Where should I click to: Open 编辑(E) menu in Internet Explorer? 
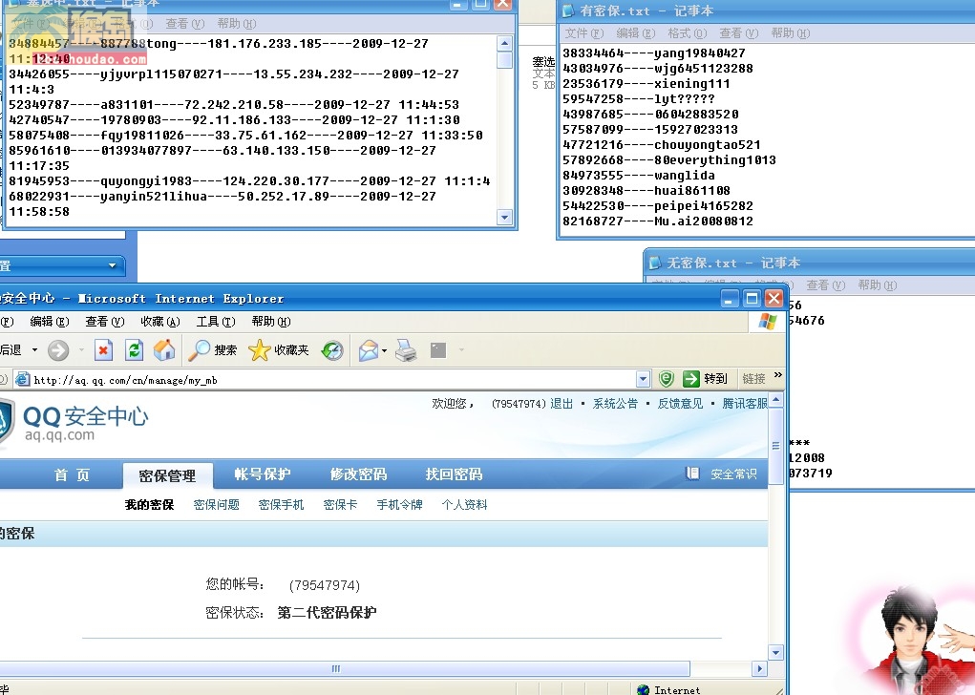[49, 322]
